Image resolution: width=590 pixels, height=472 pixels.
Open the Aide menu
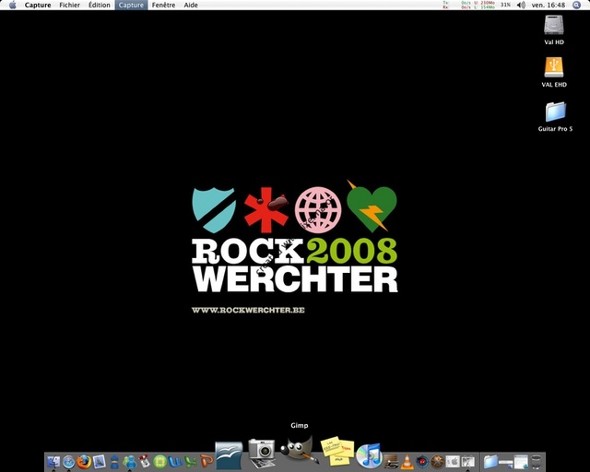pos(191,5)
